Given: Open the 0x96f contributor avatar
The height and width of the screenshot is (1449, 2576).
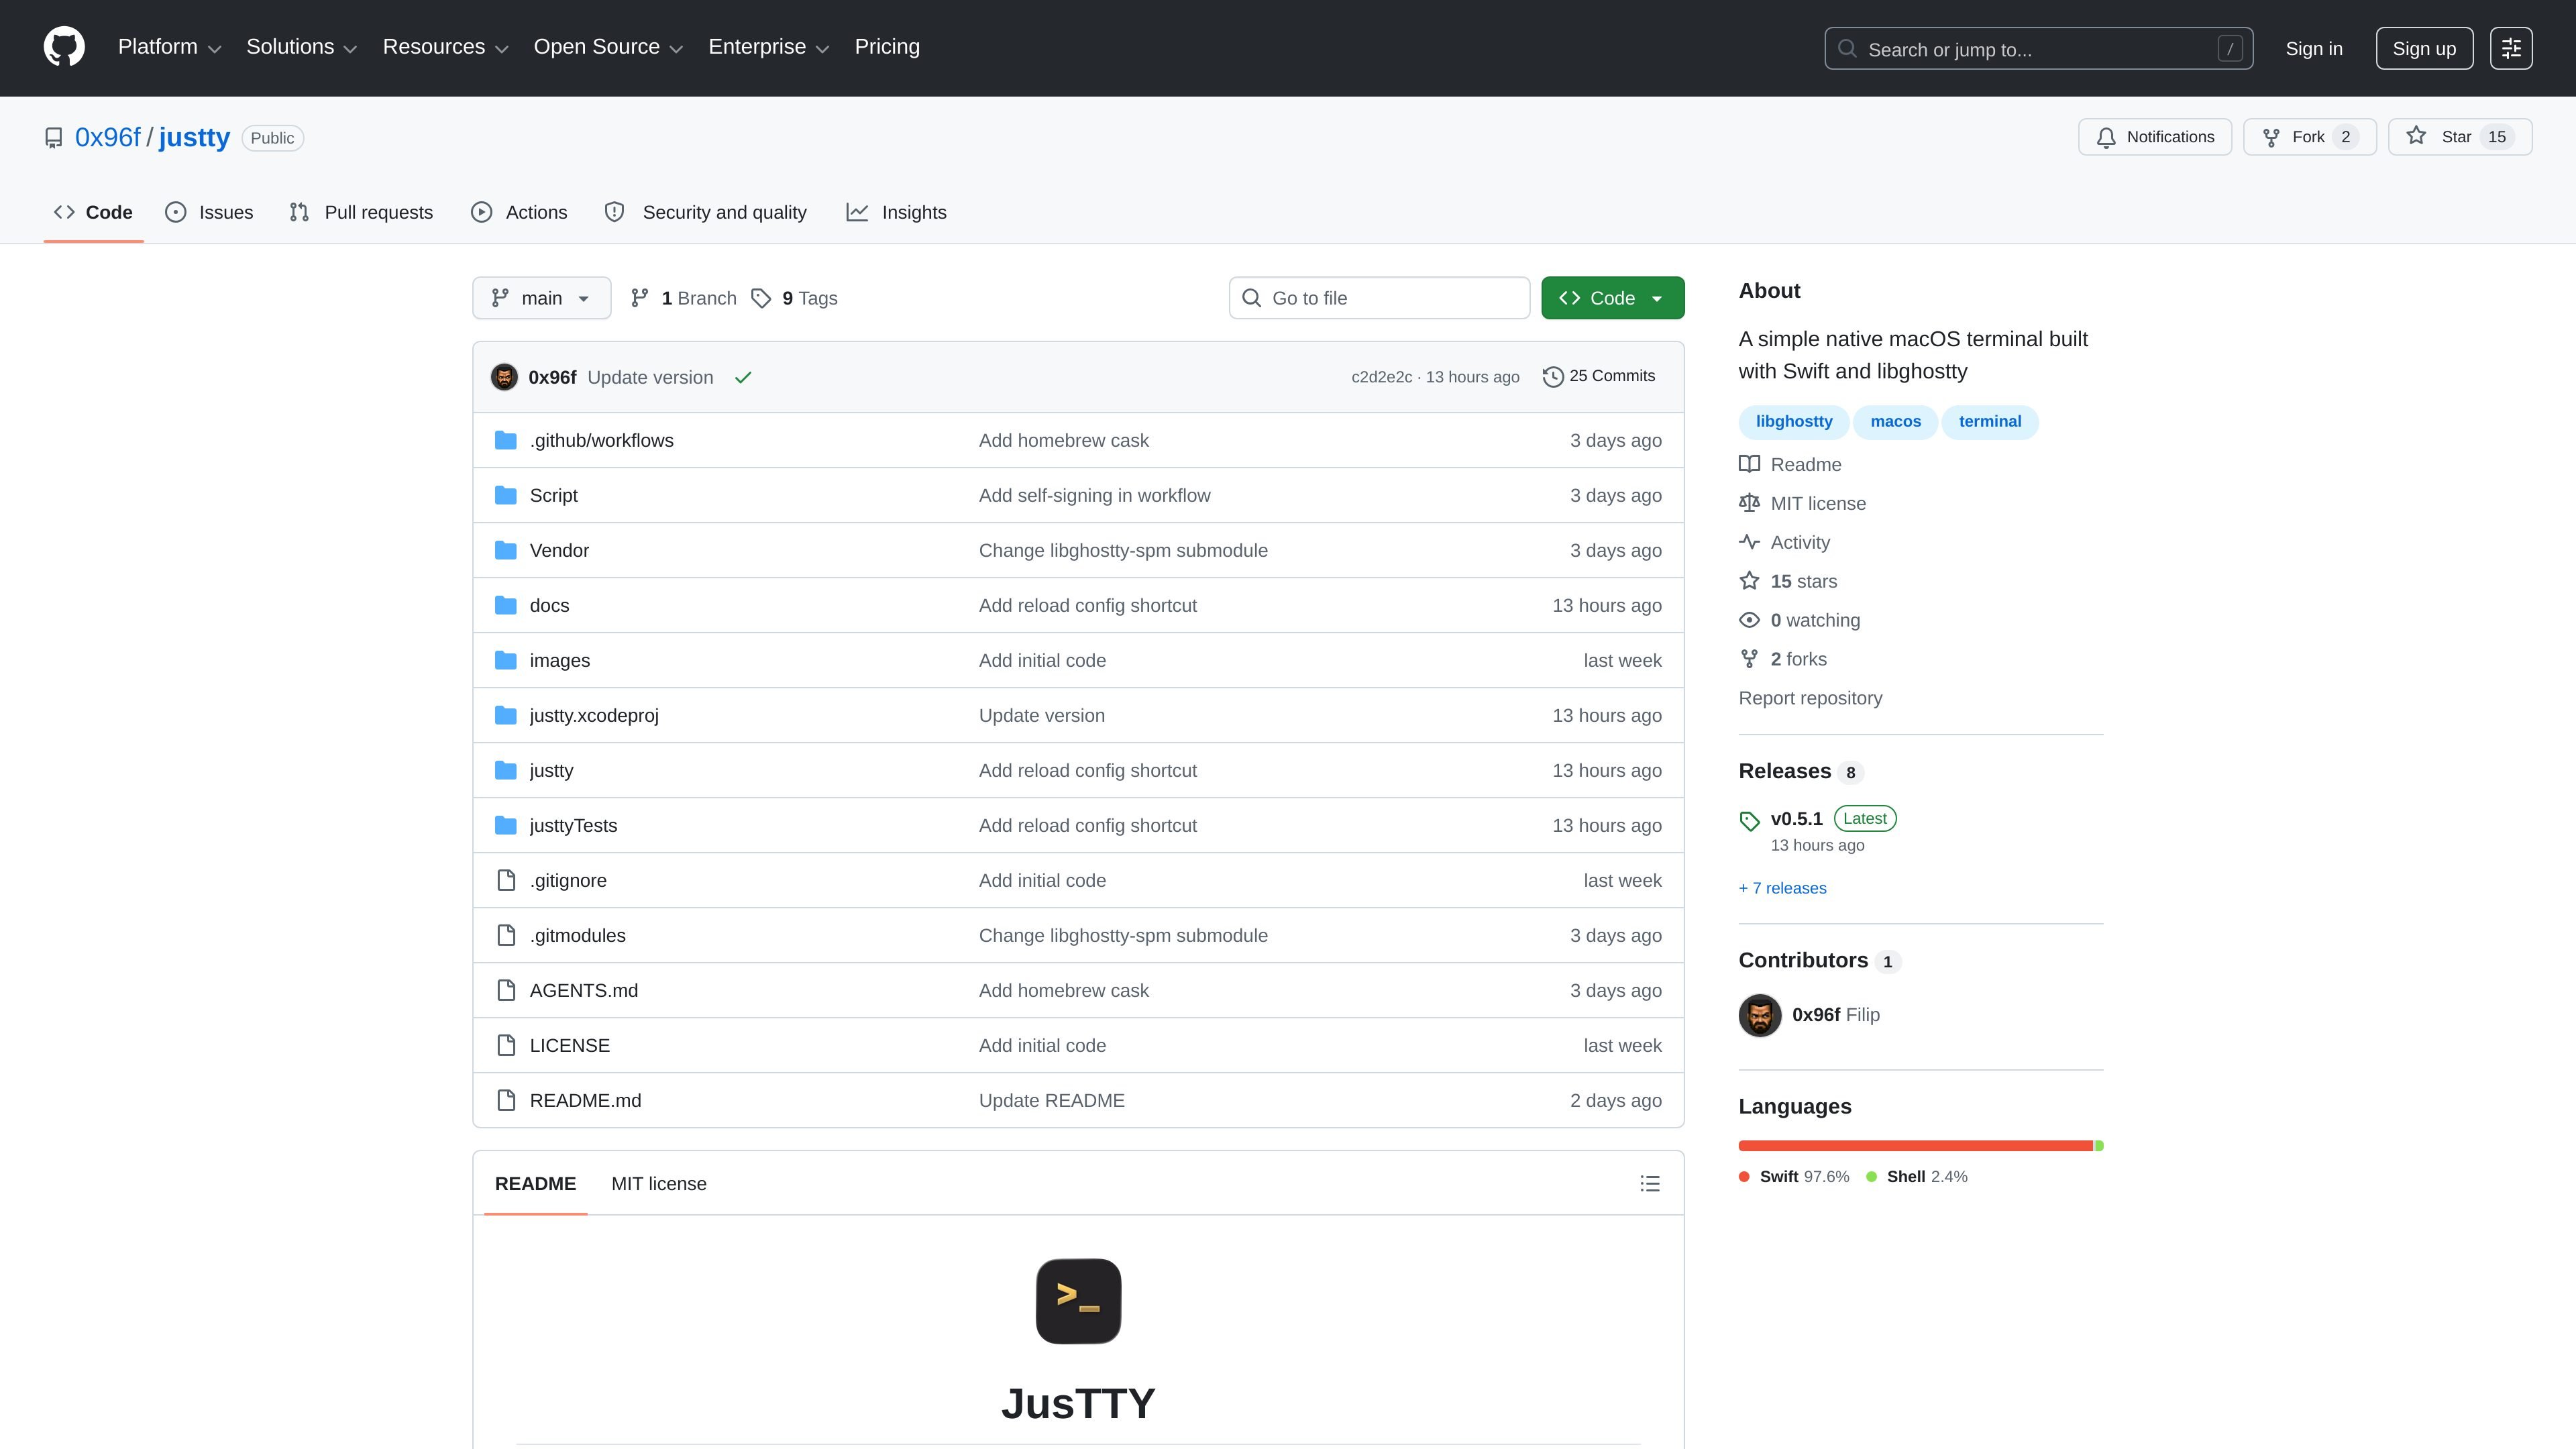Looking at the screenshot, I should click(x=1760, y=1015).
